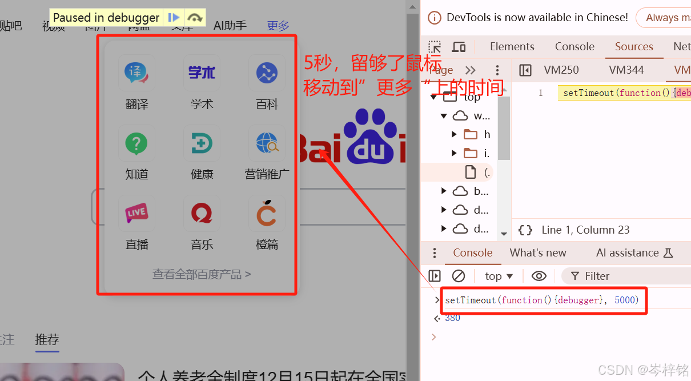Open the VM344 file tab
The height and width of the screenshot is (381, 691).
(x=626, y=70)
